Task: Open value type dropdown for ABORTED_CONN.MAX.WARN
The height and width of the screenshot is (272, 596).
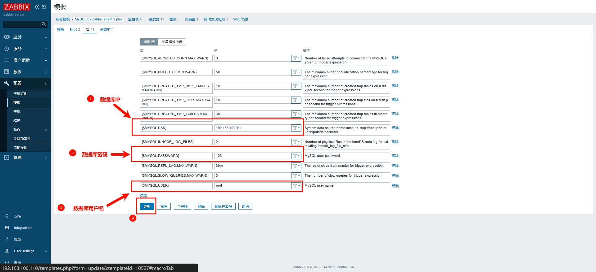Action: 296,58
